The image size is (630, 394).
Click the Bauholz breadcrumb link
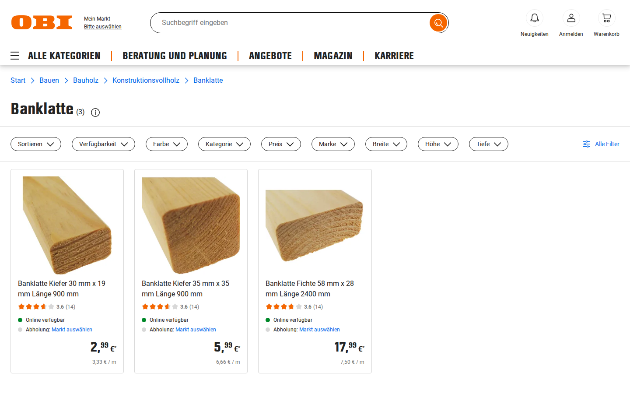pyautogui.click(x=86, y=80)
